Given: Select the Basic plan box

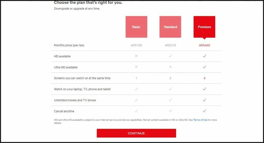Looking at the screenshot, I should click(x=136, y=27).
